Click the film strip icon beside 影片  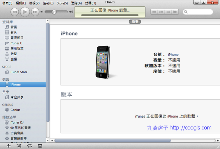[x=7, y=32]
